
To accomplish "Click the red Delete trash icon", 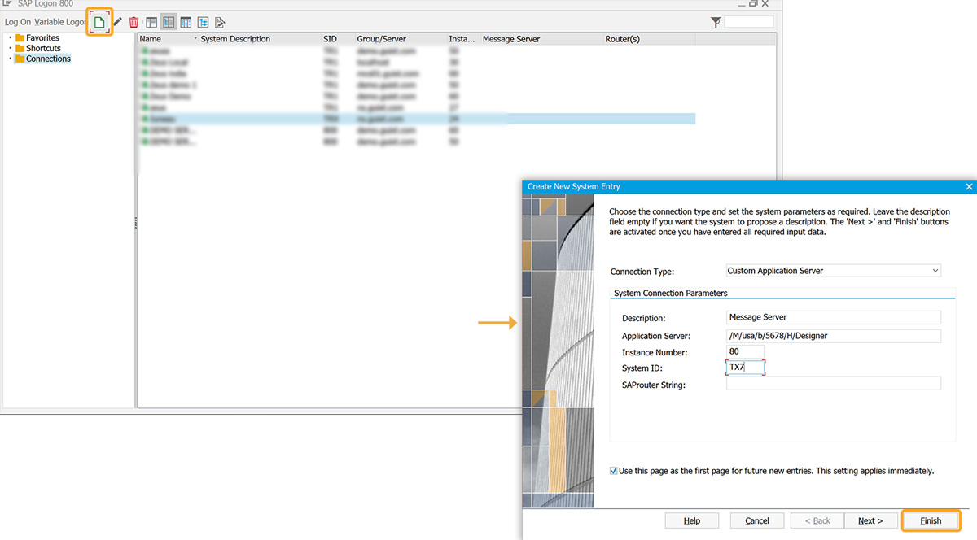I will coord(134,22).
